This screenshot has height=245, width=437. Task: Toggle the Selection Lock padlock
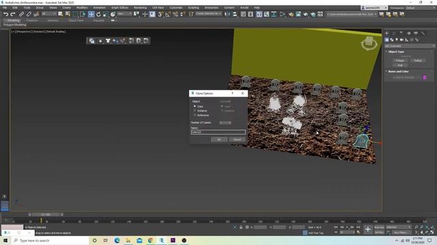tap(241, 227)
